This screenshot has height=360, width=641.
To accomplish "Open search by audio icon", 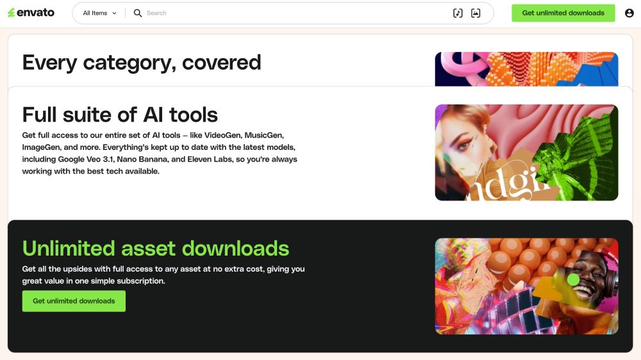I will pyautogui.click(x=458, y=13).
